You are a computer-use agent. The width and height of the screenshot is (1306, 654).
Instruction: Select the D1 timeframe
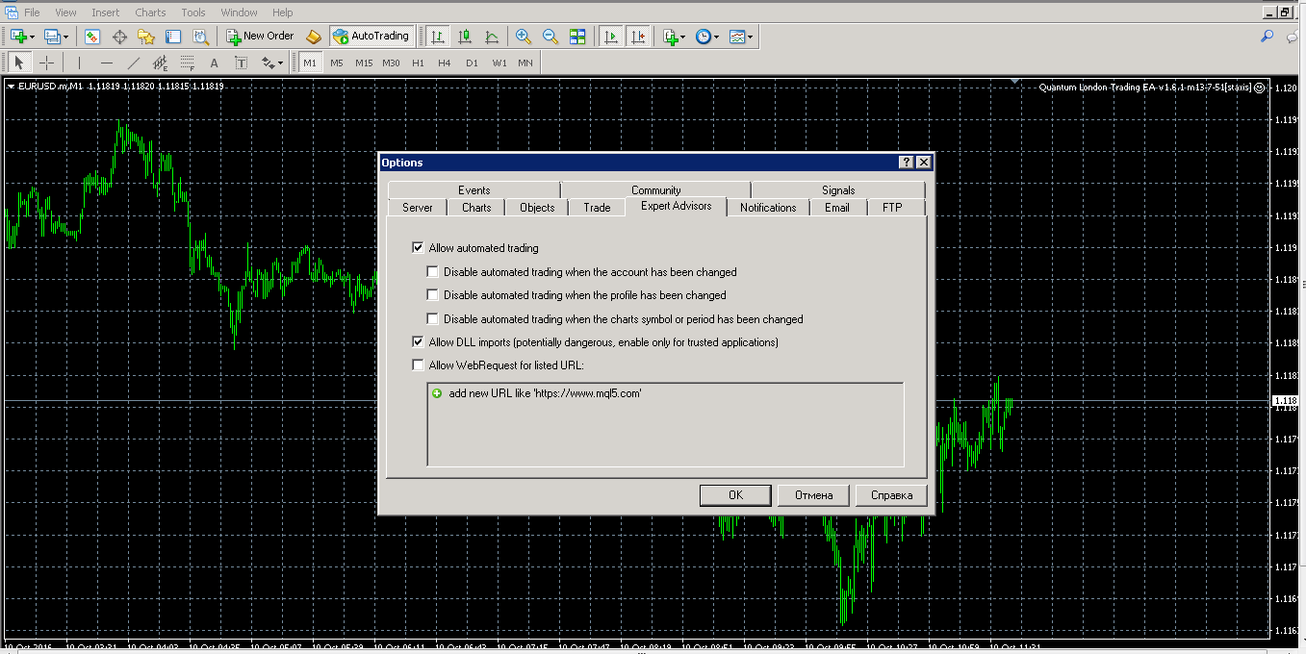(x=472, y=63)
